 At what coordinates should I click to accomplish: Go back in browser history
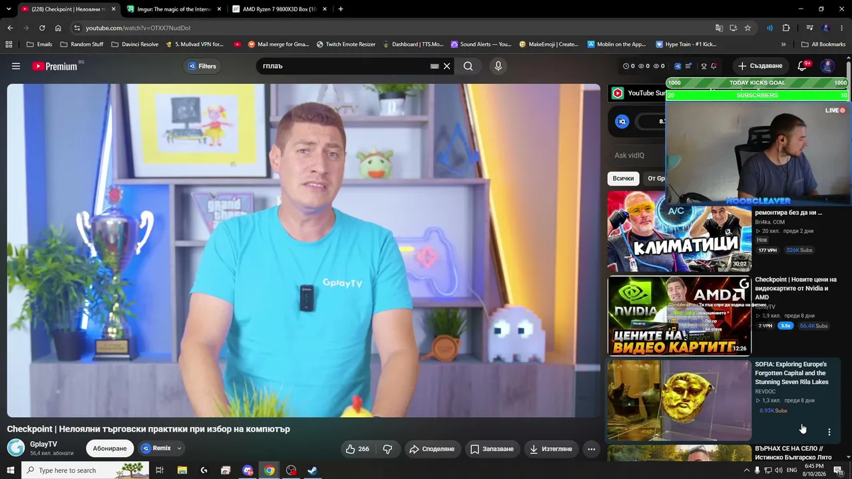[x=10, y=28]
